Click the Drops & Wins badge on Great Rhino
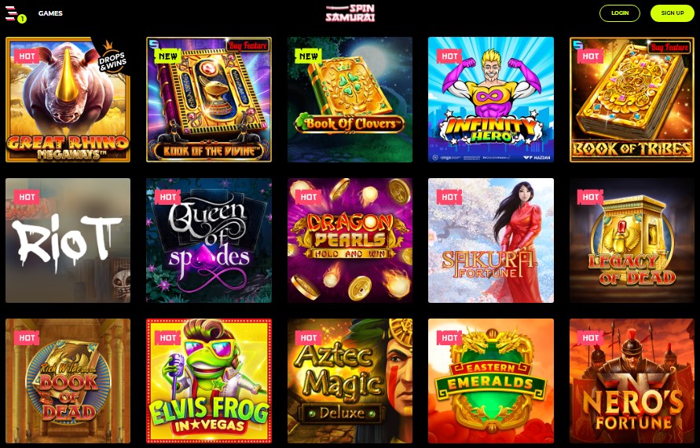700x448 pixels. (111, 58)
